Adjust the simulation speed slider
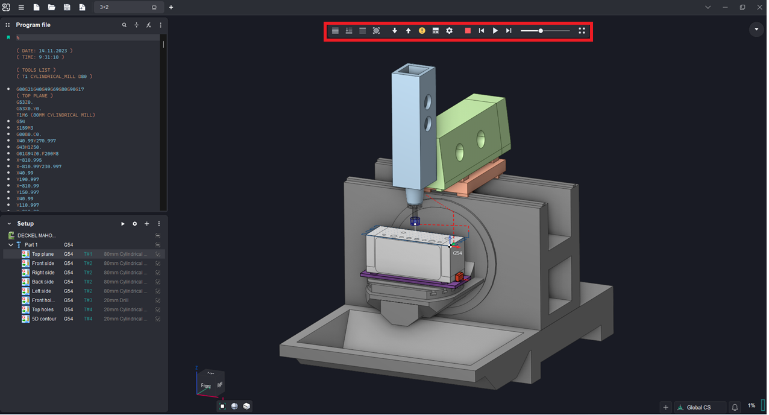 [541, 31]
